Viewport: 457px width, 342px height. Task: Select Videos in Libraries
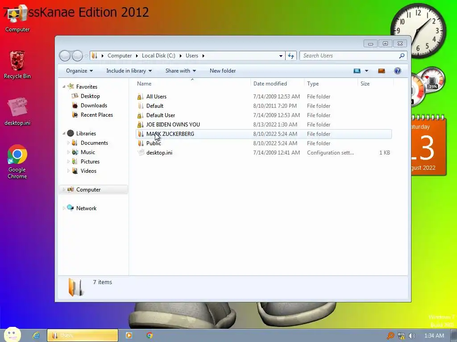(x=88, y=171)
